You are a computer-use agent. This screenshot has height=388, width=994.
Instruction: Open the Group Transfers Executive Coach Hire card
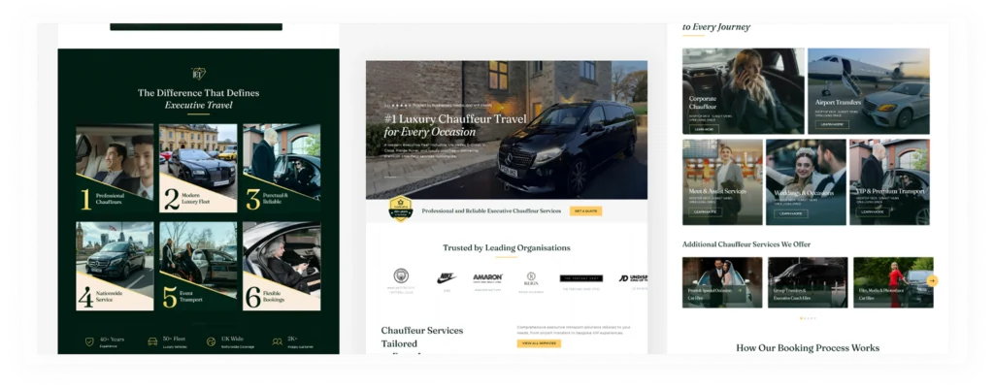[x=807, y=281]
